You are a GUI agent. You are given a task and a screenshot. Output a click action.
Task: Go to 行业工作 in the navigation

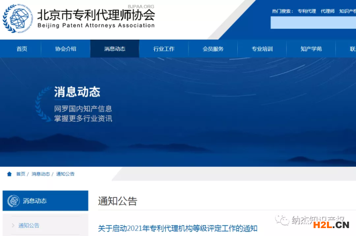[x=164, y=49]
